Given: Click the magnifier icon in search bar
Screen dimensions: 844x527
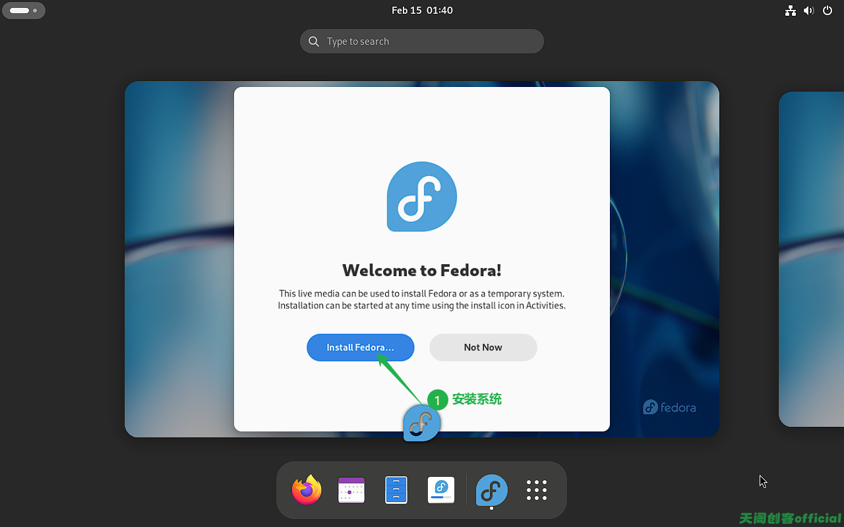Looking at the screenshot, I should pos(314,42).
